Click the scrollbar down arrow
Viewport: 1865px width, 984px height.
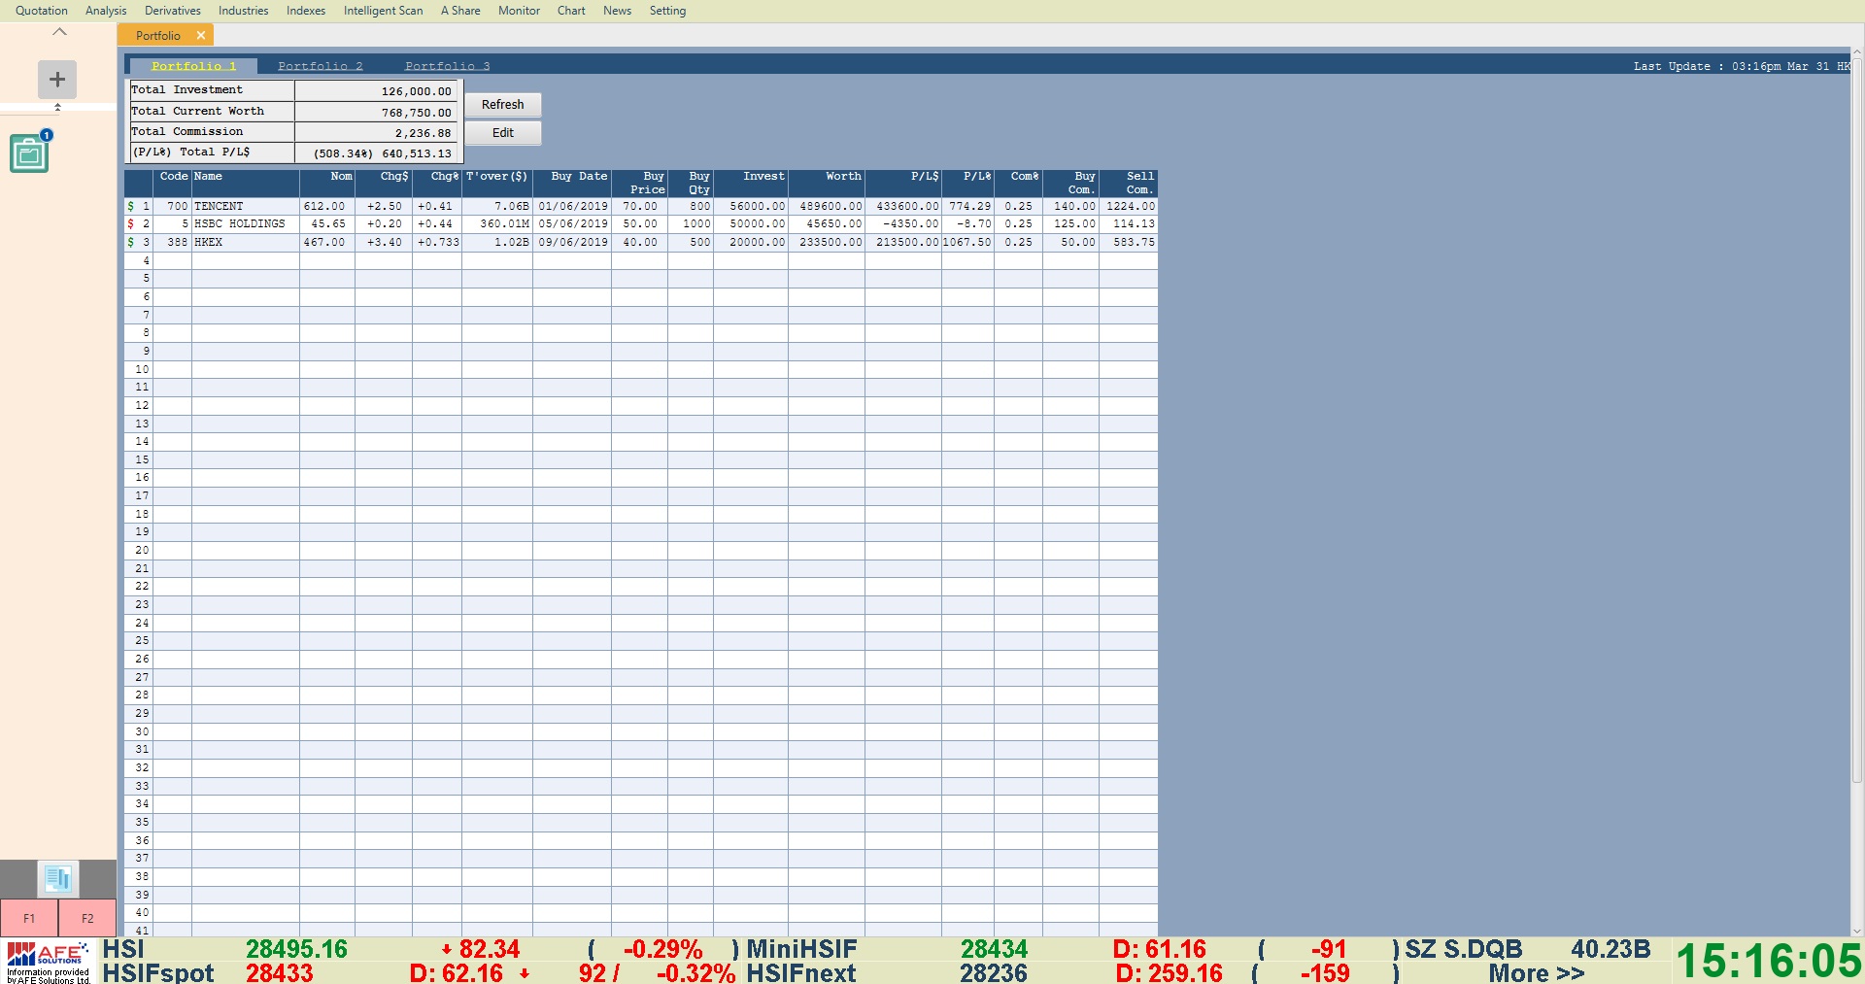click(x=1857, y=931)
